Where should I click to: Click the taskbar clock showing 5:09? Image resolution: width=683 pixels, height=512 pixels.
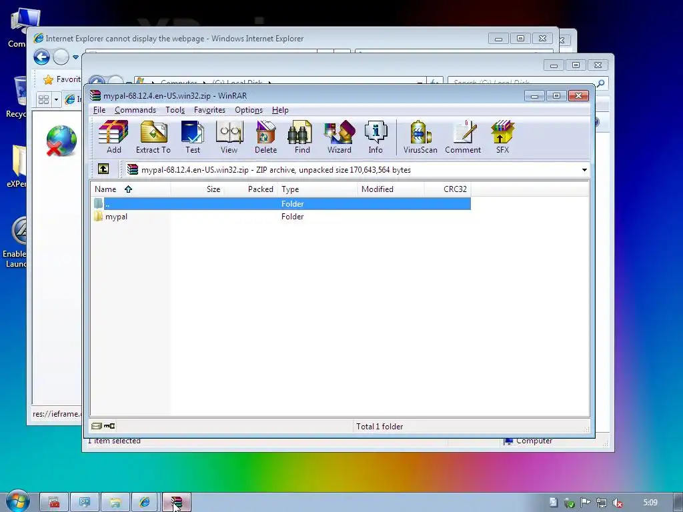[650, 503]
